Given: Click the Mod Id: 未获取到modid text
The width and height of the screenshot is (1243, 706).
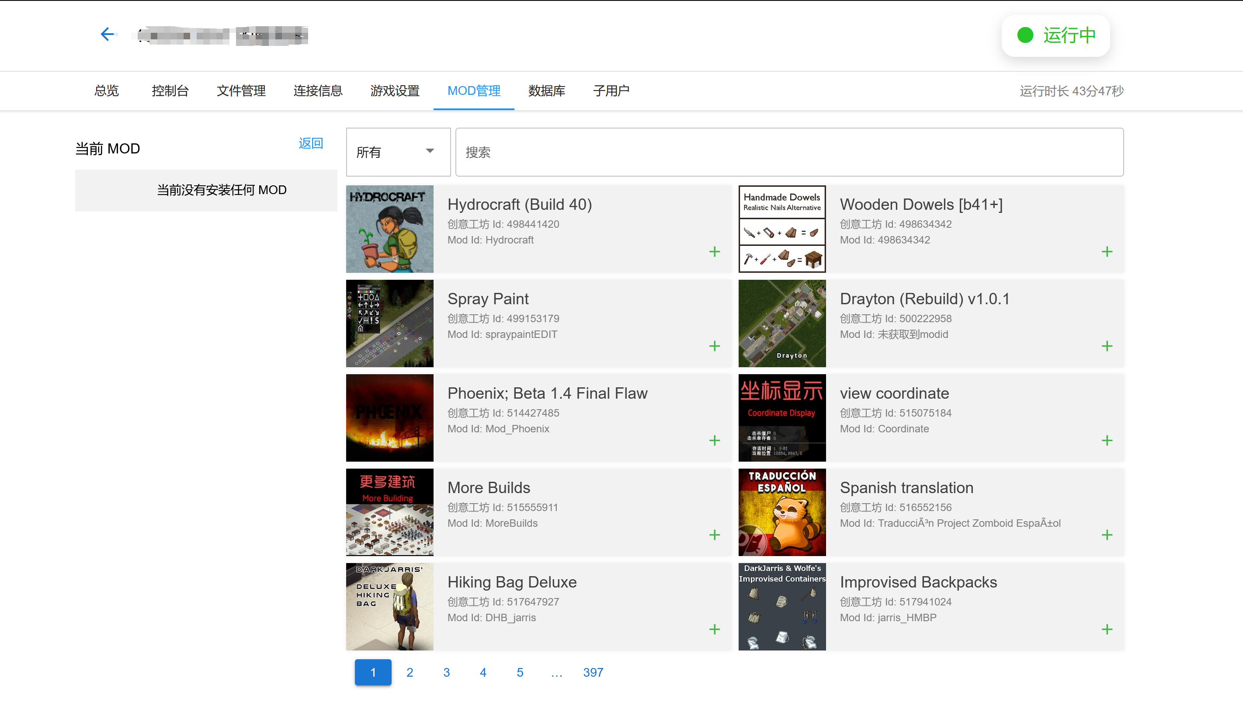Looking at the screenshot, I should 893,334.
